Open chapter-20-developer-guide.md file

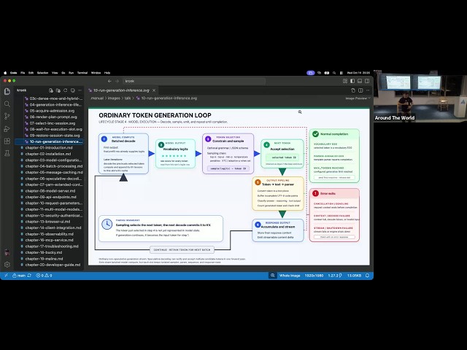click(50, 265)
